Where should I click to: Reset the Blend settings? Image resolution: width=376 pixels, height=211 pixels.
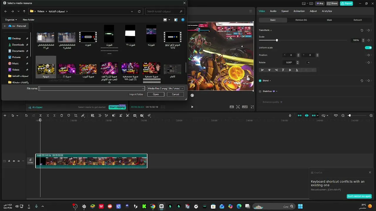(x=362, y=81)
